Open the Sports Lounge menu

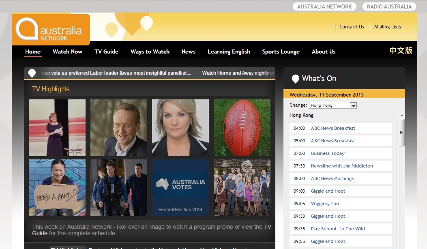[x=281, y=52]
